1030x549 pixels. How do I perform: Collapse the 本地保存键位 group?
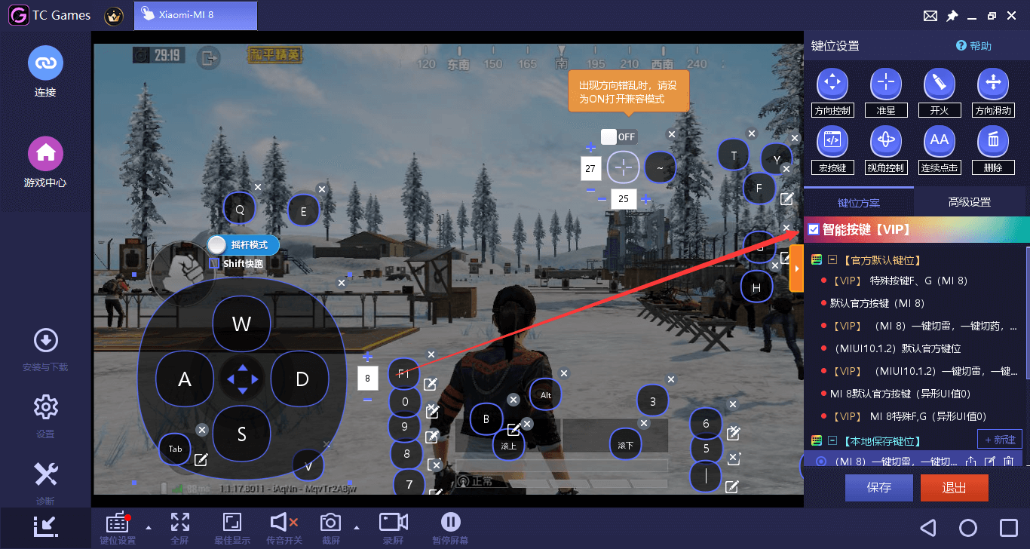click(831, 440)
